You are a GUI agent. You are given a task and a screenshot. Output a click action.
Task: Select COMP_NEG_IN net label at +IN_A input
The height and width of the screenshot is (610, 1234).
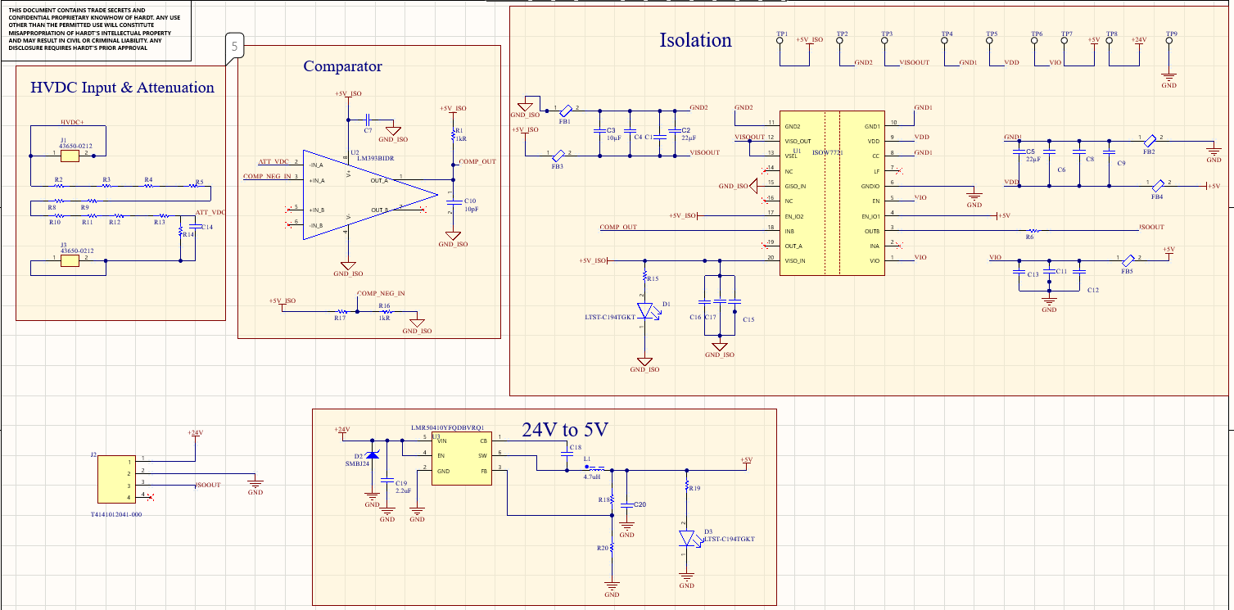click(267, 176)
